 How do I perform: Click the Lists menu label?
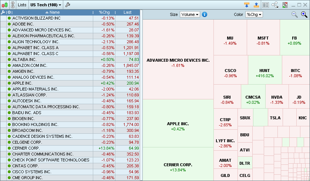point(22,5)
